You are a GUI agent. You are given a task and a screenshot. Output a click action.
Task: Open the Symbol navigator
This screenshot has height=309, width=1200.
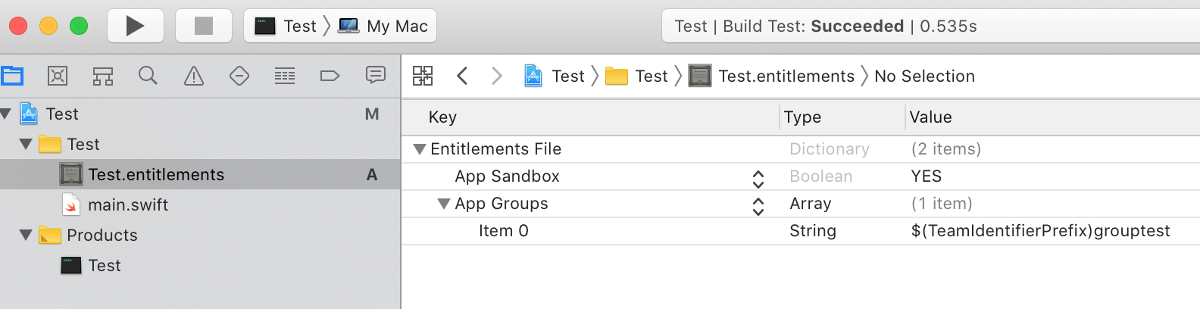103,76
